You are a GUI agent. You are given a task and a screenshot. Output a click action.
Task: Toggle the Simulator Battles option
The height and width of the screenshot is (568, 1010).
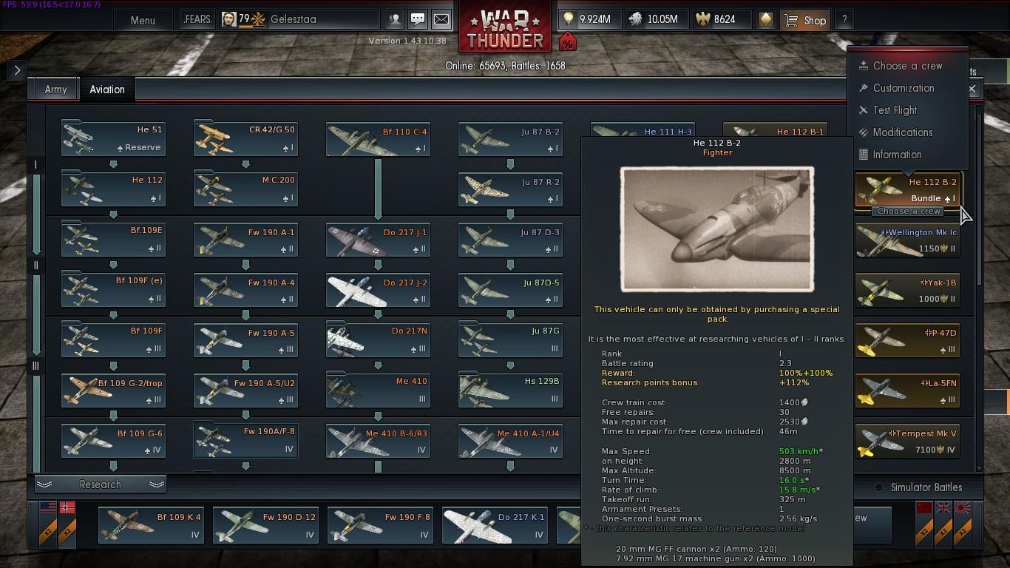pos(918,487)
